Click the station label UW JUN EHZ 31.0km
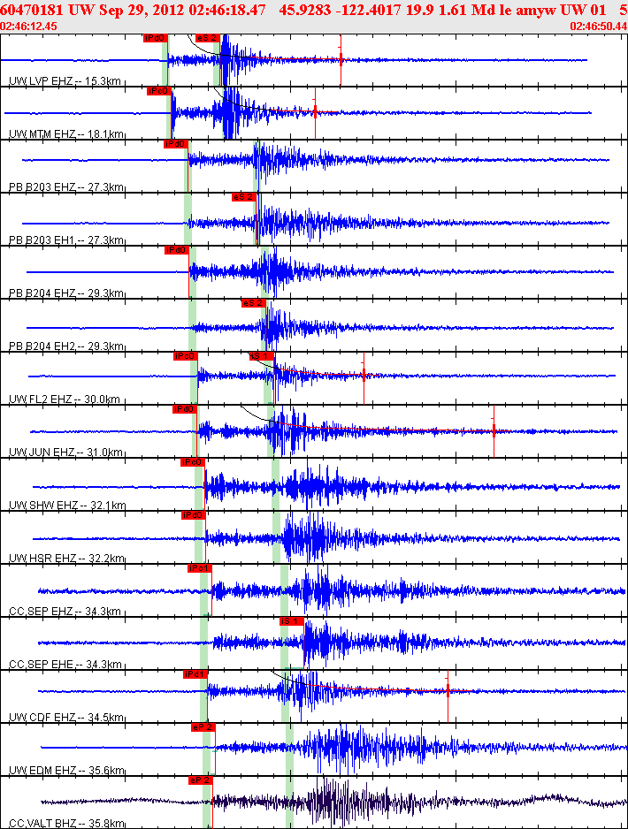This screenshot has width=628, height=829. (x=65, y=453)
